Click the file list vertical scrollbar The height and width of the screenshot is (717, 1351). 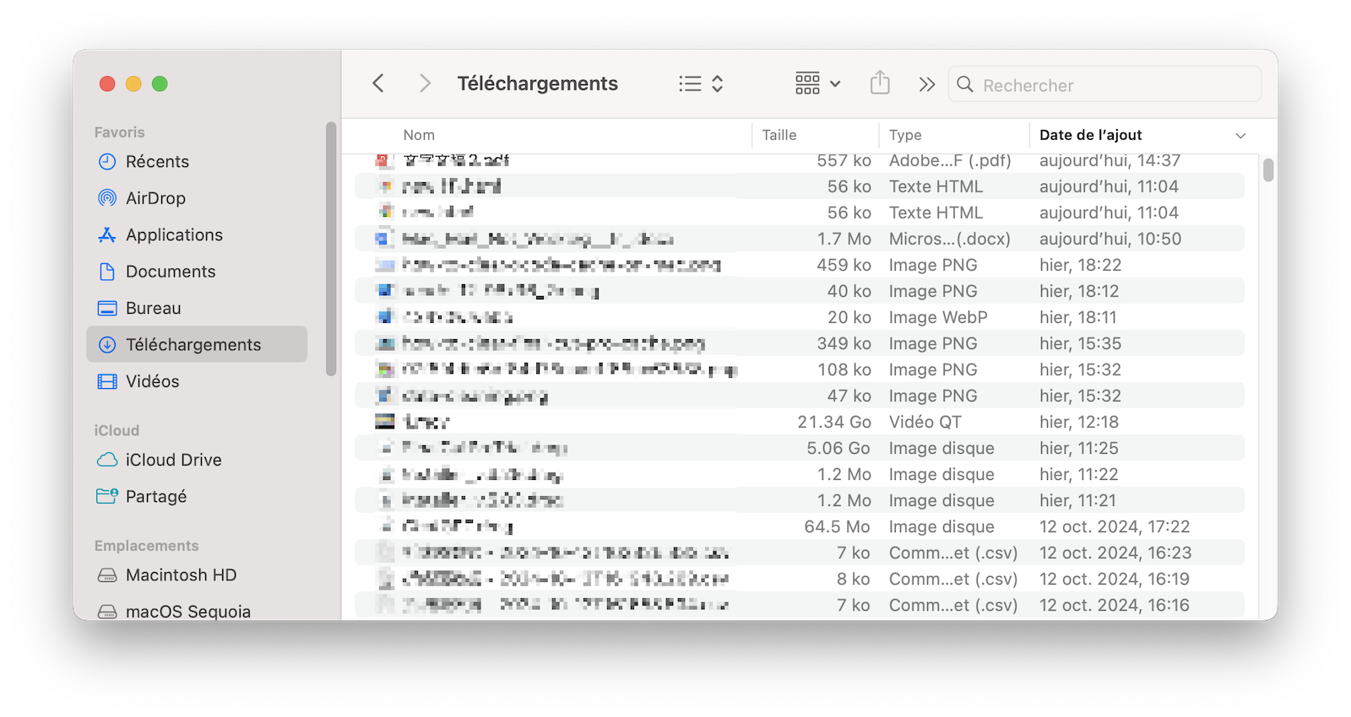pyautogui.click(x=1268, y=170)
